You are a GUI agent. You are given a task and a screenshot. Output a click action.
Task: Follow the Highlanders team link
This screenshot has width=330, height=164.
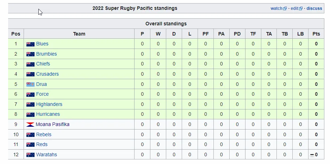click(x=49, y=104)
